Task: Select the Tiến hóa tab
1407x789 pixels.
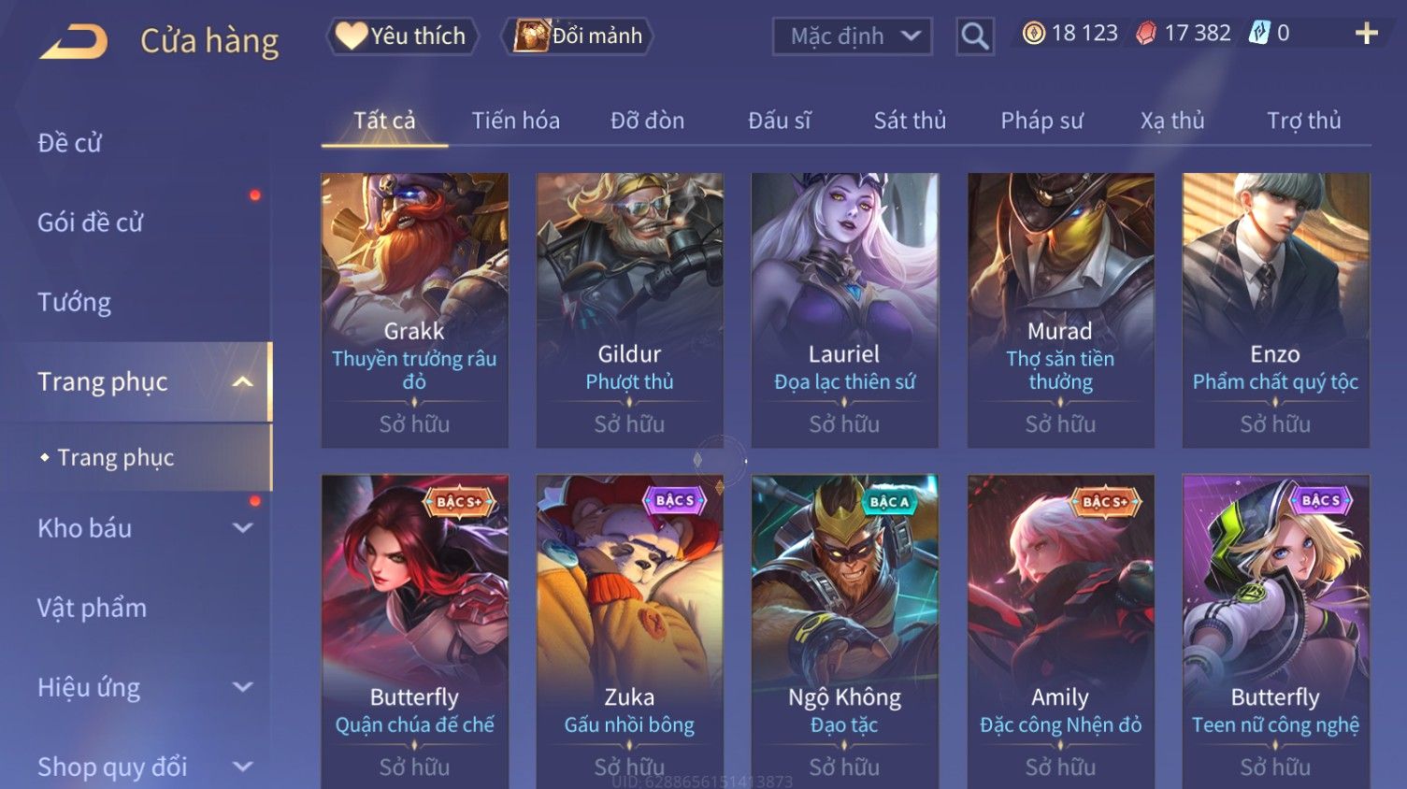Action: [515, 121]
